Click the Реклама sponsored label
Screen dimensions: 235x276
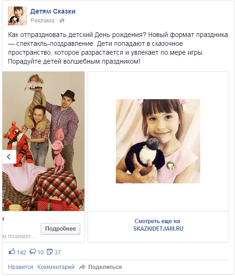pos(42,21)
